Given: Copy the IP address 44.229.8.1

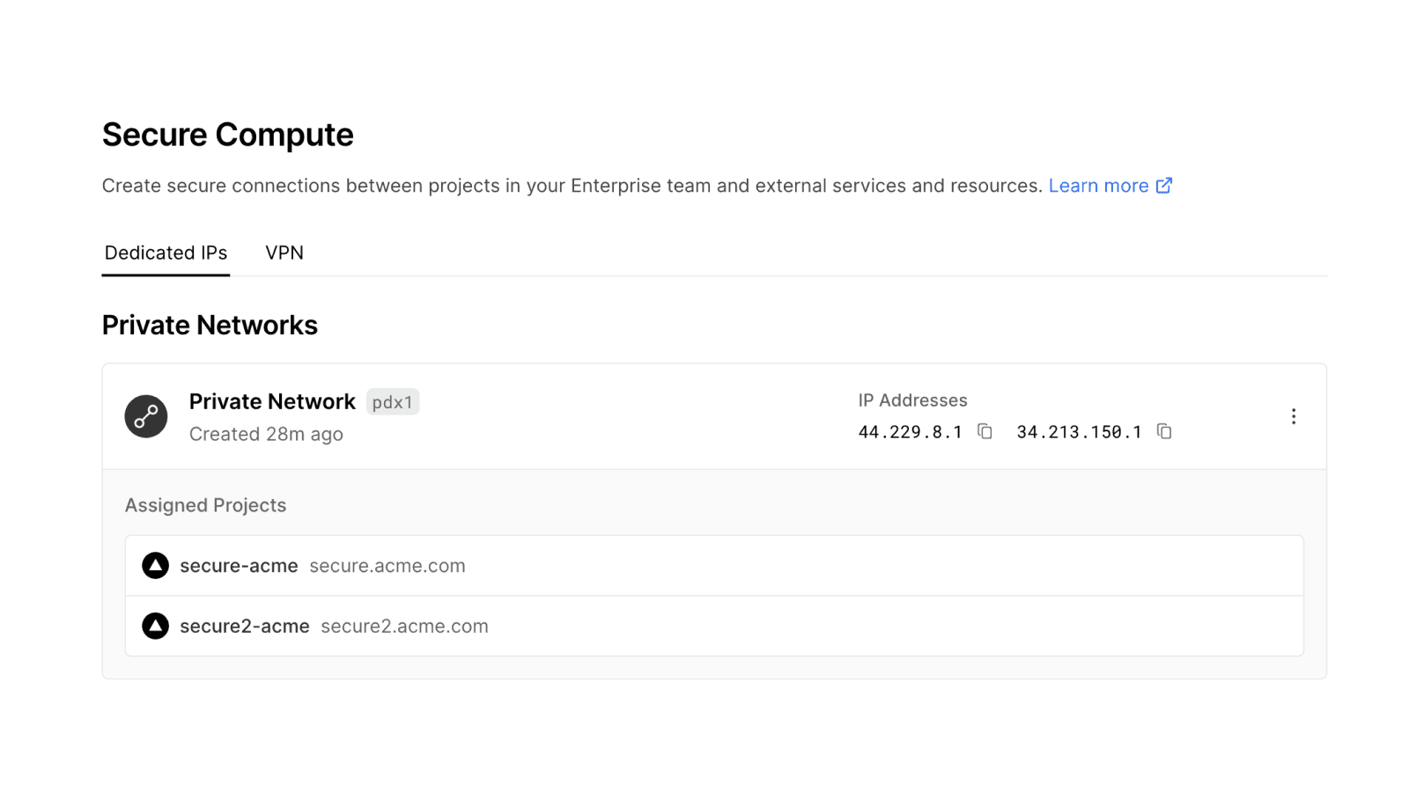Looking at the screenshot, I should pos(984,432).
